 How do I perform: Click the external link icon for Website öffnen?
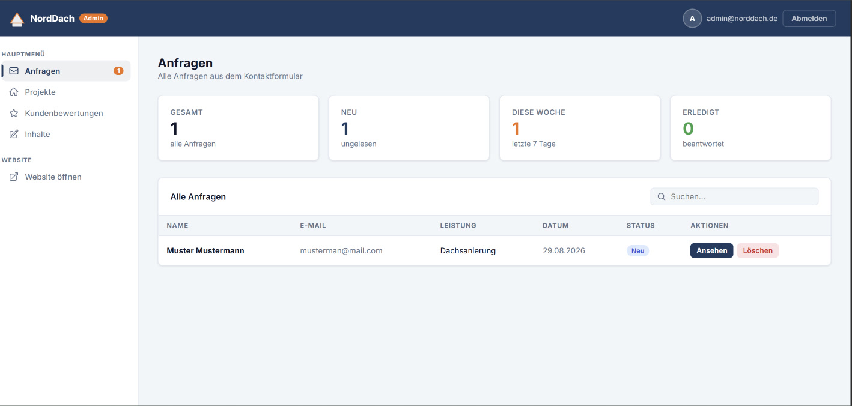point(14,177)
